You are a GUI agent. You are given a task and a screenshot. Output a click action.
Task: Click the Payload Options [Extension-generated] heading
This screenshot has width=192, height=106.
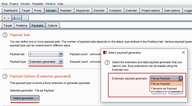click(40, 76)
